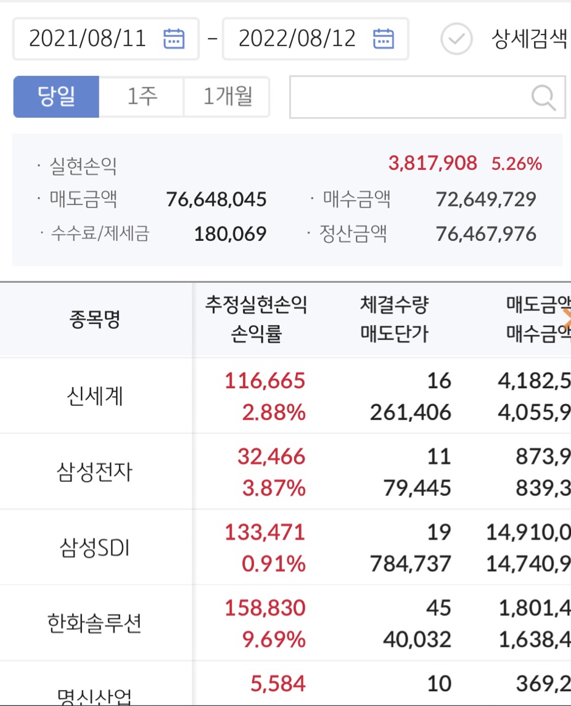
Task: Select the 1주 period tab
Action: pos(142,97)
